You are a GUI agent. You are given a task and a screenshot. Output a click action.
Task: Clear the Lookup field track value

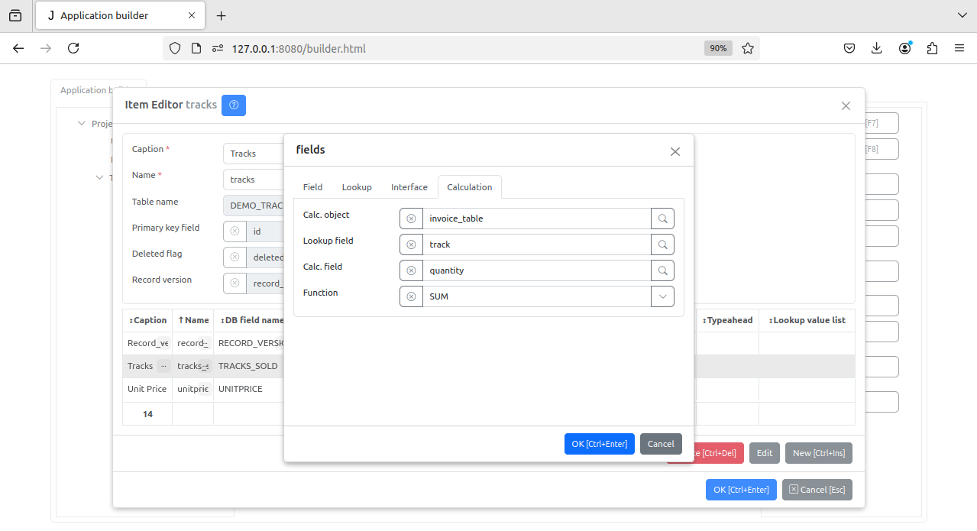click(411, 244)
